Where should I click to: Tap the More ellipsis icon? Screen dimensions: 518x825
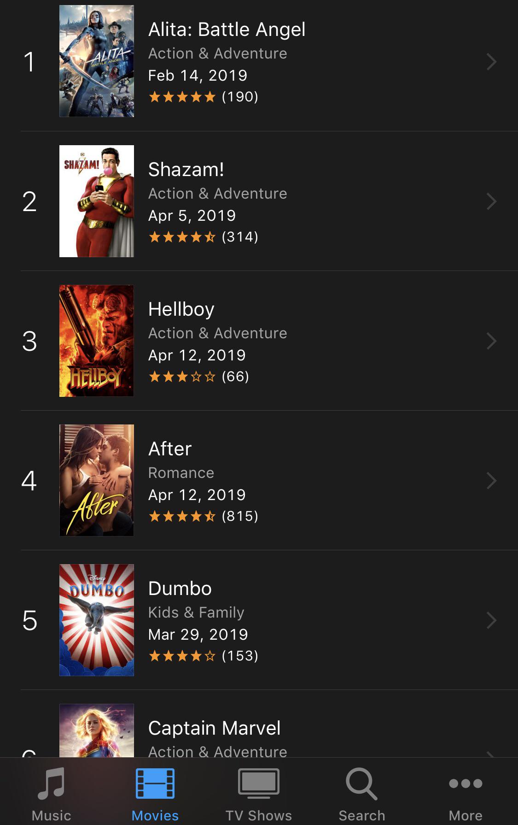(466, 783)
